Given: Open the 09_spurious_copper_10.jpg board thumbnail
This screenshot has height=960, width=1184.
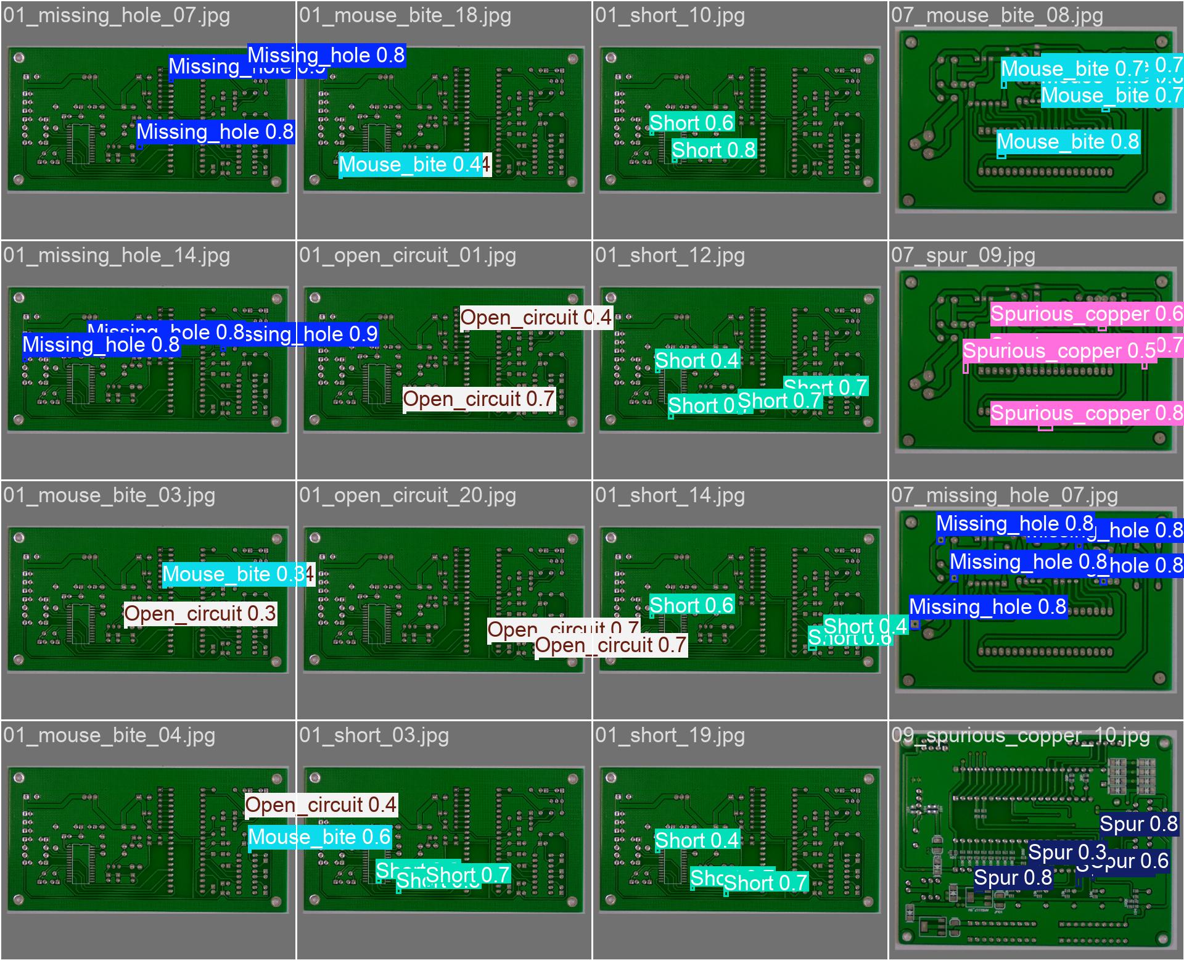Looking at the screenshot, I should coord(1036,840).
